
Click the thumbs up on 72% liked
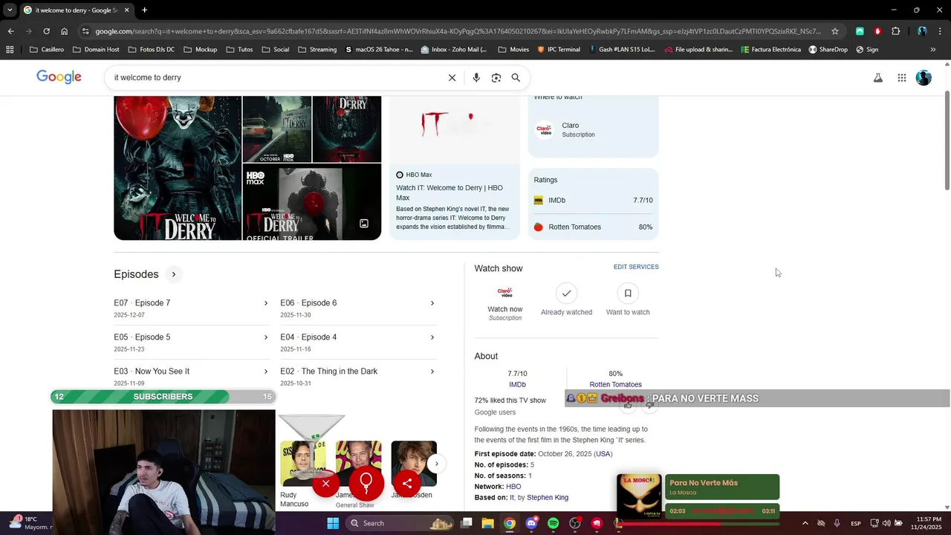pos(628,405)
